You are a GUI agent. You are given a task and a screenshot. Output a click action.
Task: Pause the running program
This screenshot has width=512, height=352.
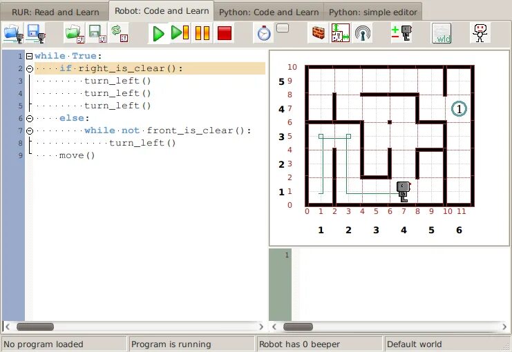point(202,33)
